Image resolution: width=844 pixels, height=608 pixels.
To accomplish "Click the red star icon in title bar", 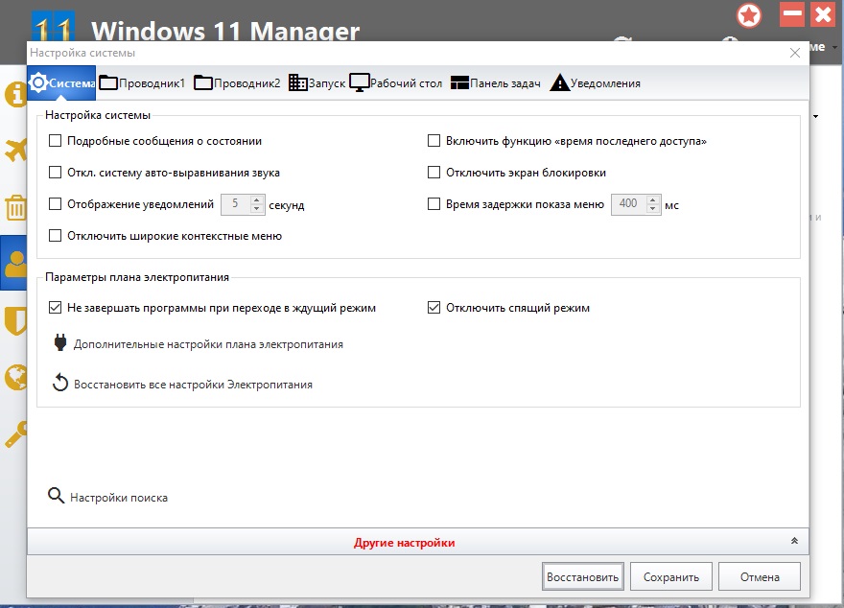I will click(749, 15).
